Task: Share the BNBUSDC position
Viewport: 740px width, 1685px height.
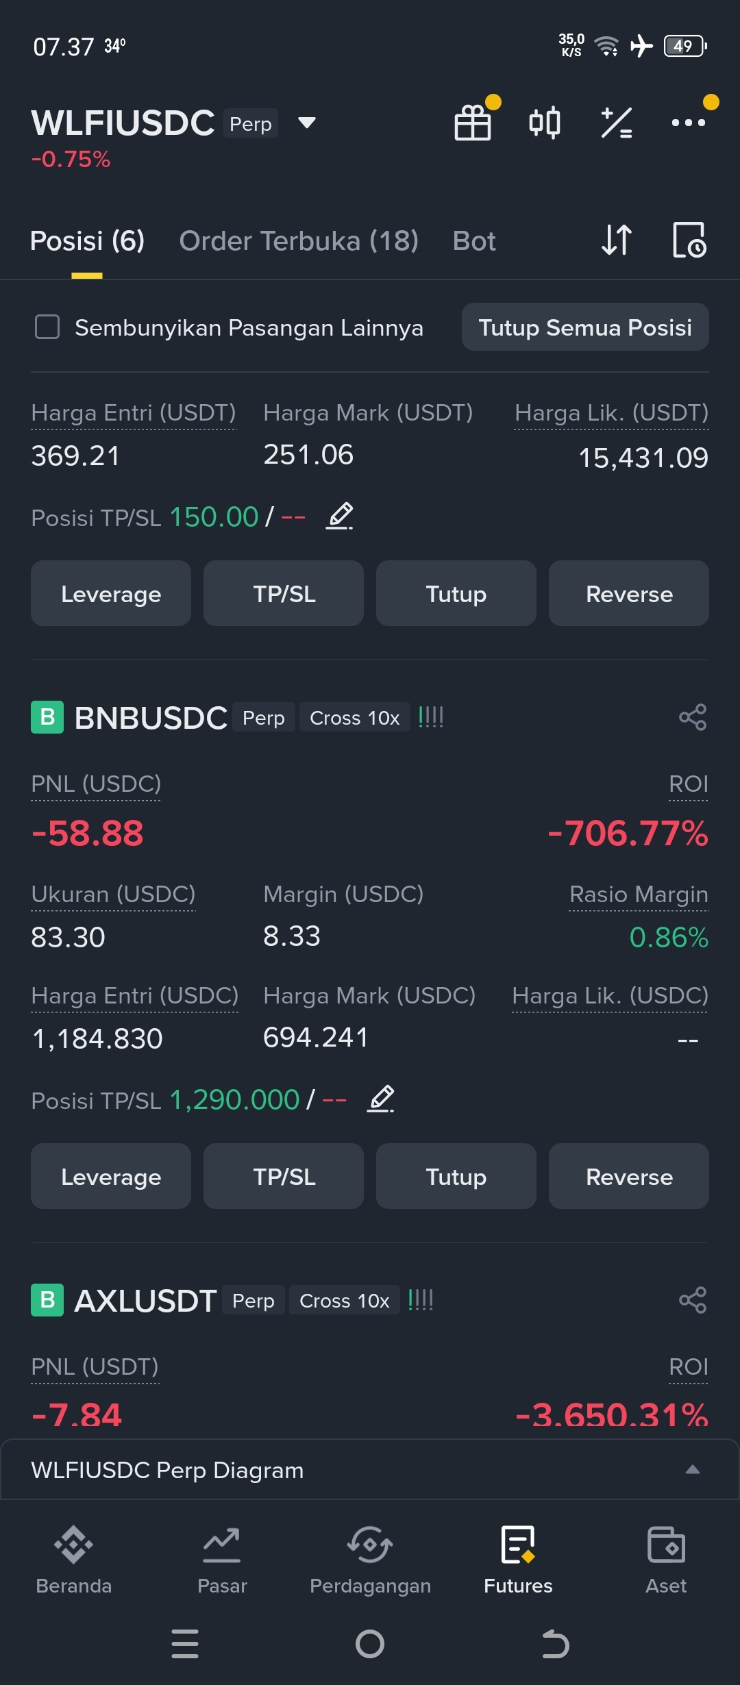Action: (693, 717)
